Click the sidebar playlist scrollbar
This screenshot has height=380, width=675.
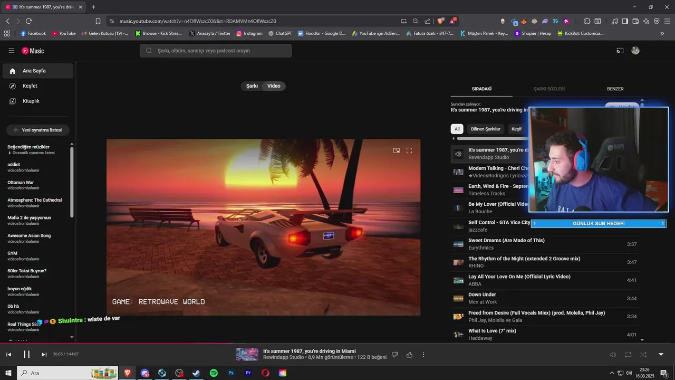pyautogui.click(x=72, y=182)
